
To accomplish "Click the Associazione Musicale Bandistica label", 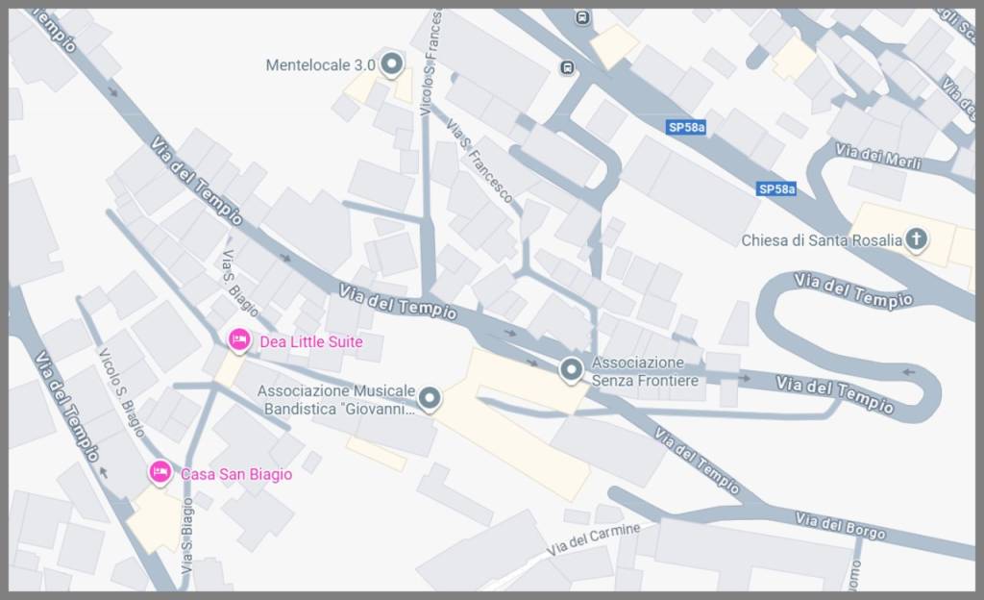I will tap(336, 400).
